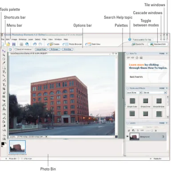Screen dimensions: 171x171
Task: Click the Styles and Effects scrollbar down arrow
Action: coord(168,117)
